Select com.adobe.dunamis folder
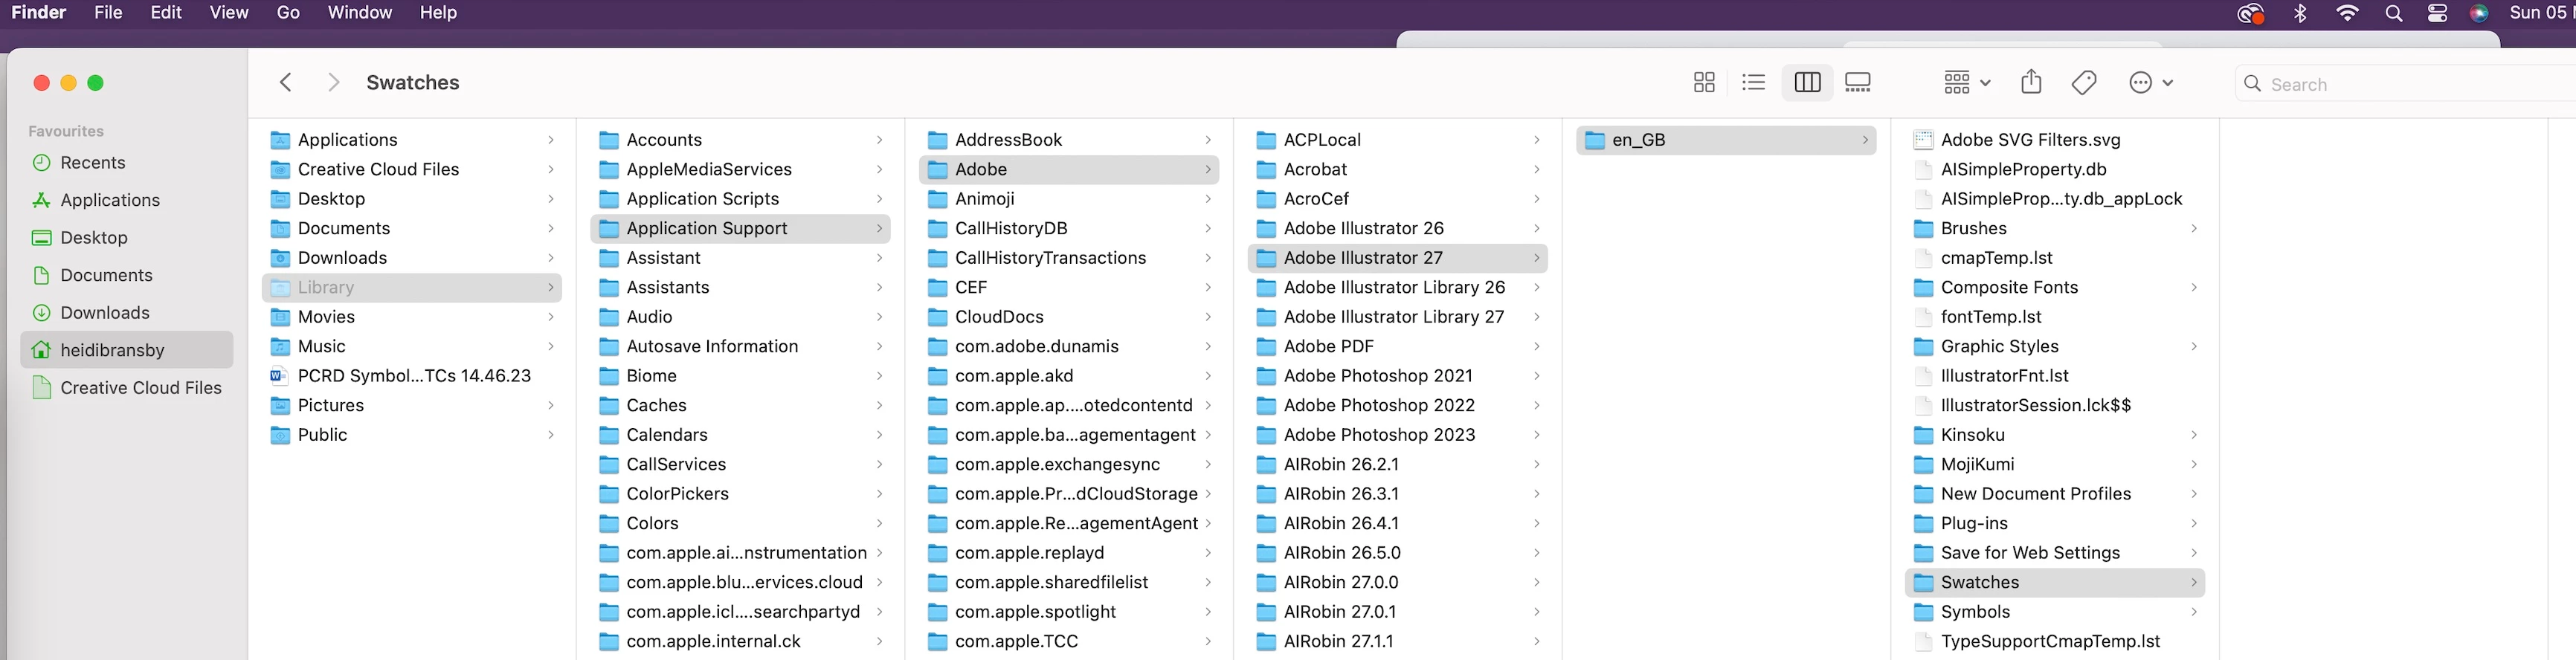The height and width of the screenshot is (660, 2576). point(1069,347)
